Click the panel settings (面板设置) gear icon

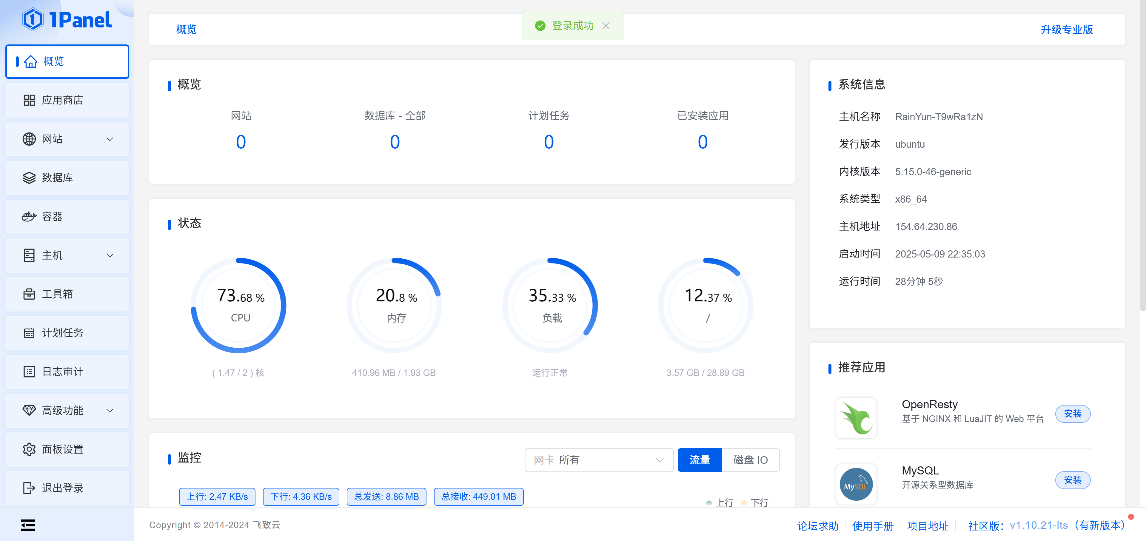(29, 449)
